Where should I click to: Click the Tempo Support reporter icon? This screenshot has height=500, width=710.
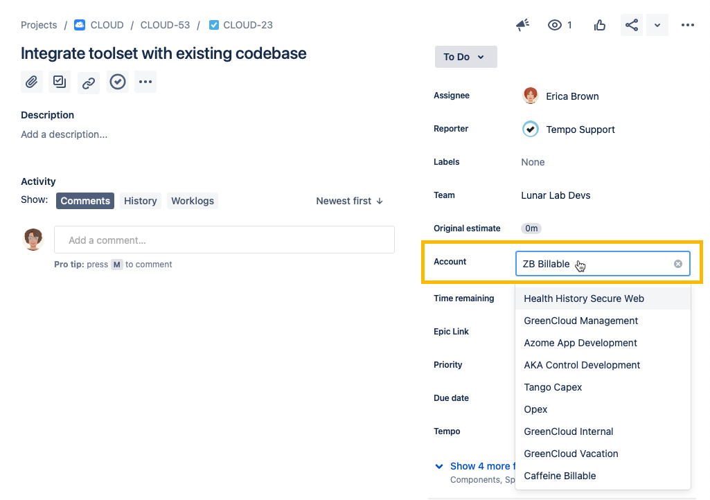530,129
